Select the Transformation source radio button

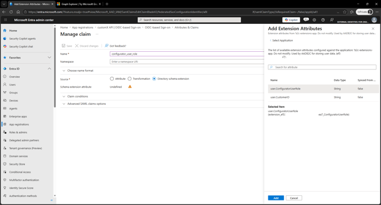tap(130, 79)
